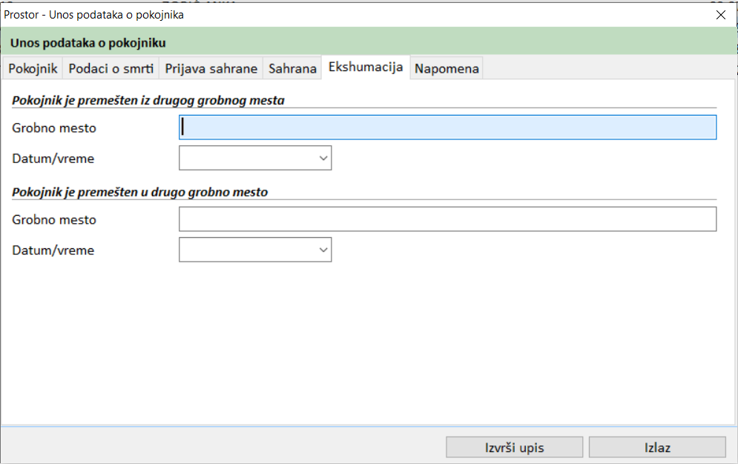Expand the first Datum/vreme dropdown arrow
This screenshot has width=738, height=464.
pos(323,158)
